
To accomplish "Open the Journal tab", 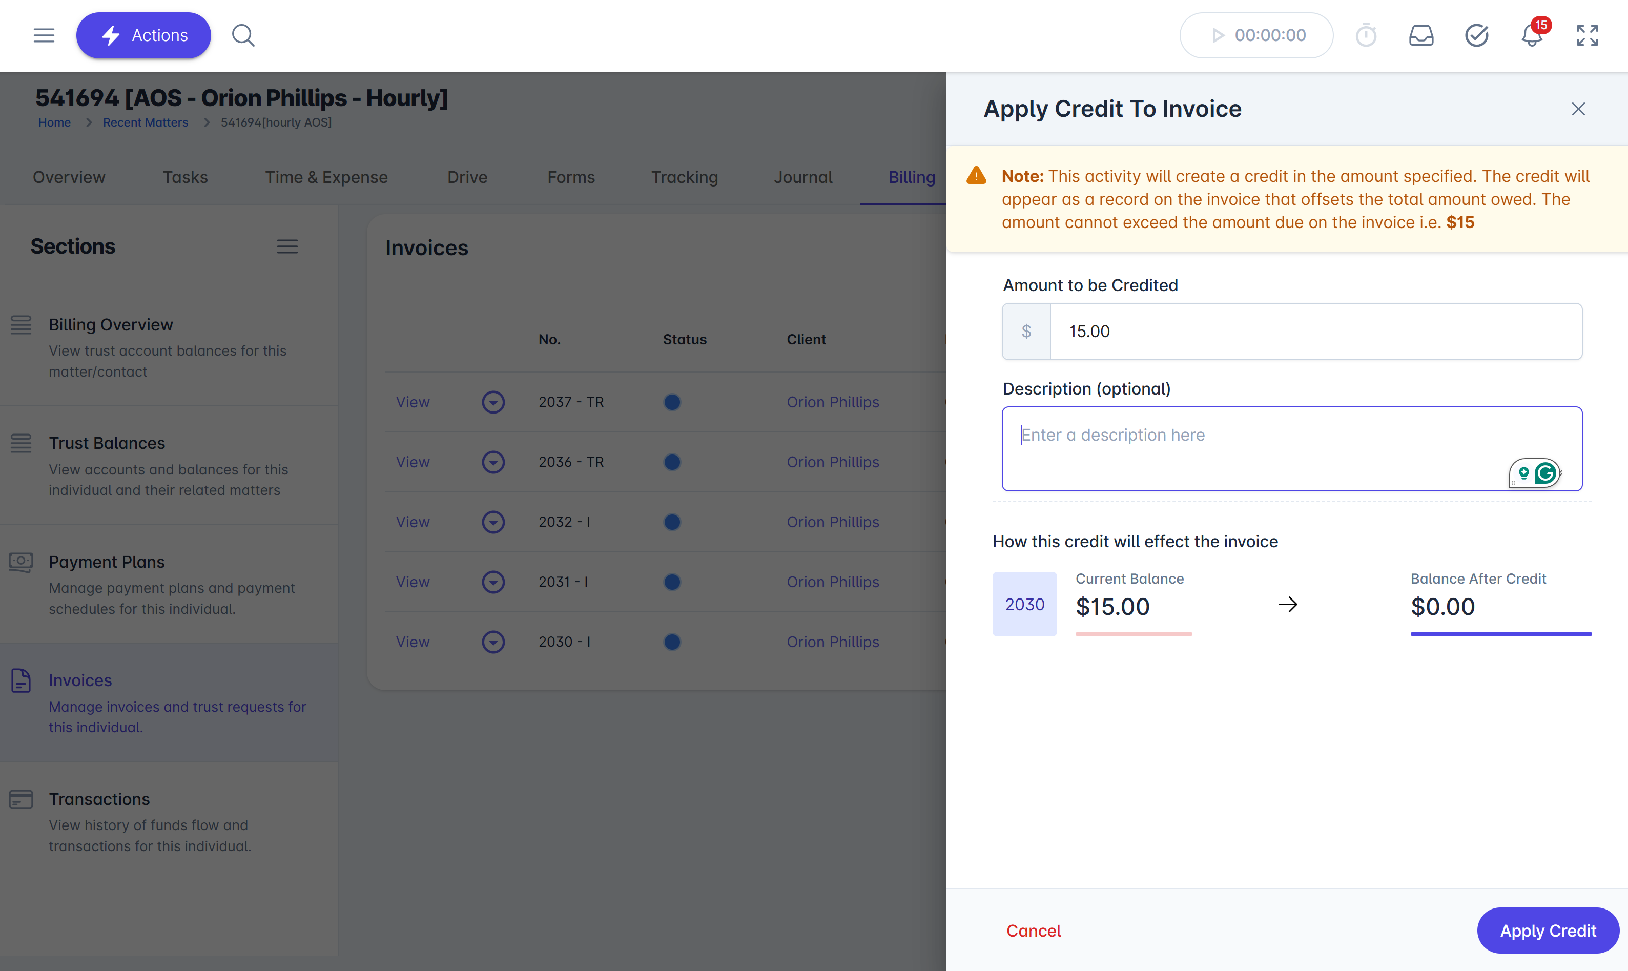I will tap(803, 177).
